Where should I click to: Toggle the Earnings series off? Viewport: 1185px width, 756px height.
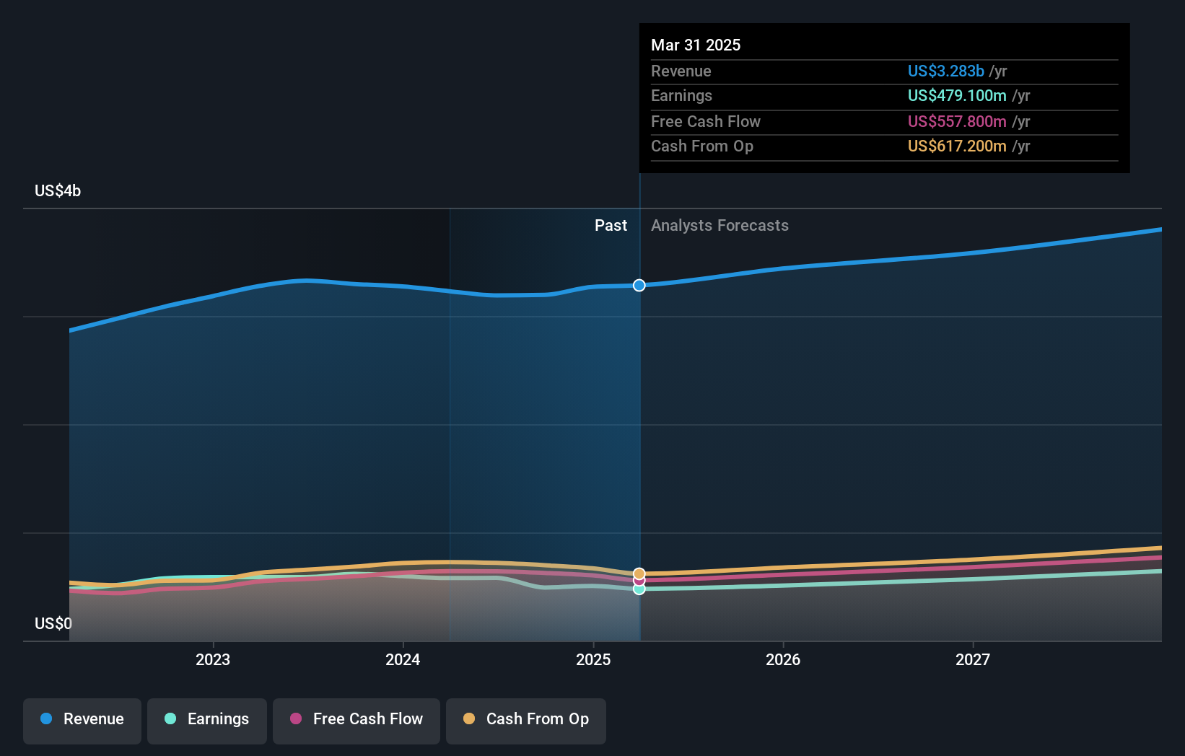point(206,720)
